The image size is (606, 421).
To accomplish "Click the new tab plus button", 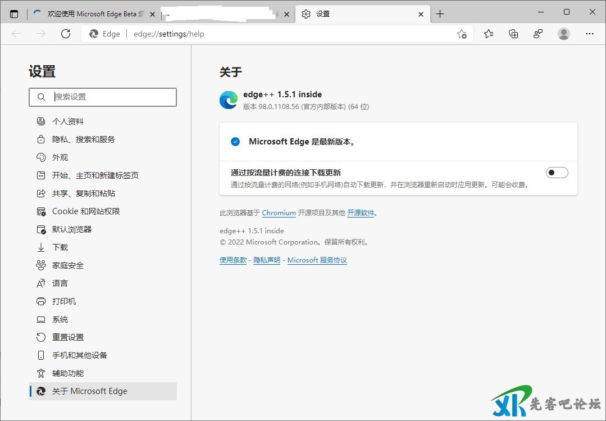I will tap(440, 14).
